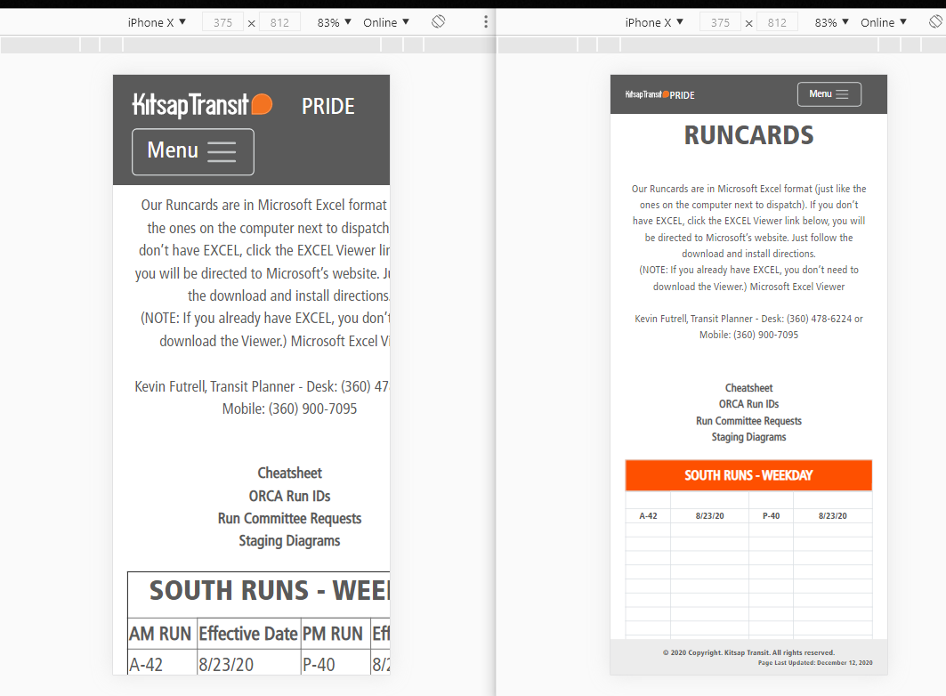Open the hamburger Menu in left preview
Viewport: 946px width, 696px height.
[193, 151]
